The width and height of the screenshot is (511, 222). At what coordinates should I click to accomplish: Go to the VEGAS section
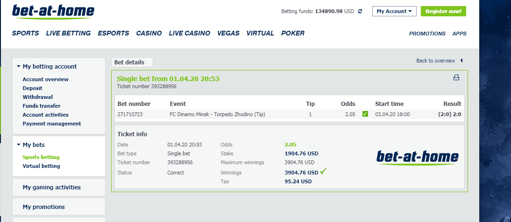(x=228, y=33)
